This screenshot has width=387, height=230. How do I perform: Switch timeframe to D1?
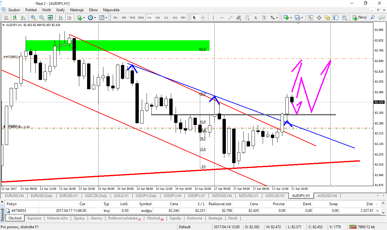click(166, 18)
